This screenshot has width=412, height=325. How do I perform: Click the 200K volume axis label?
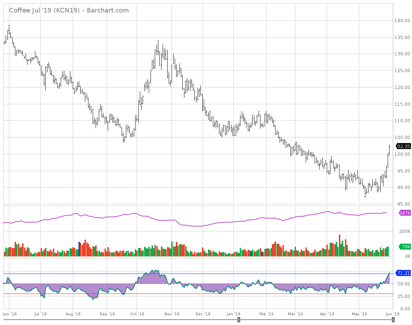click(405, 231)
